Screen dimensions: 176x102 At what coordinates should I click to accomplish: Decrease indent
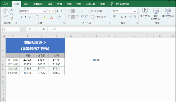(82, 17)
